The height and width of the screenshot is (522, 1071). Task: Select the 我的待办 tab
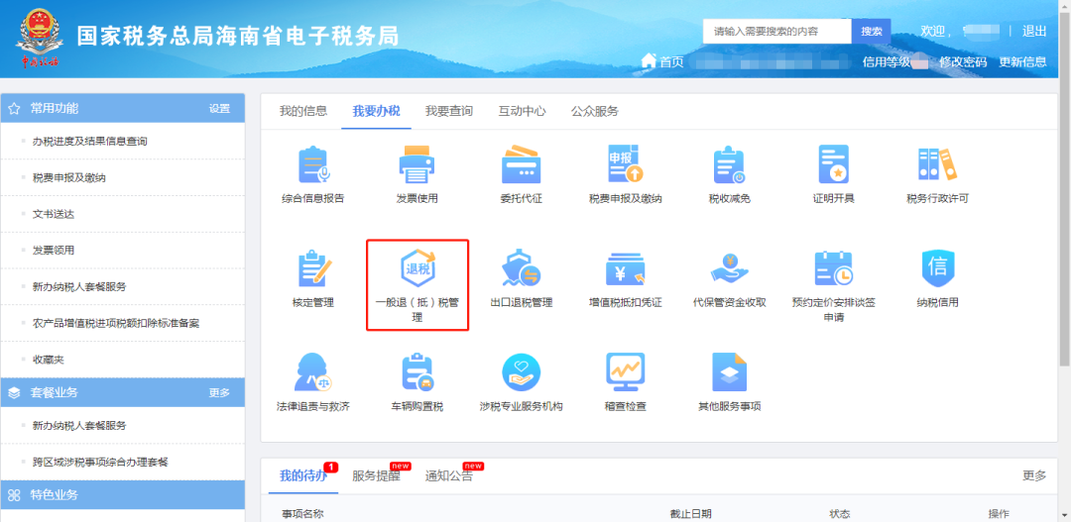point(303,475)
